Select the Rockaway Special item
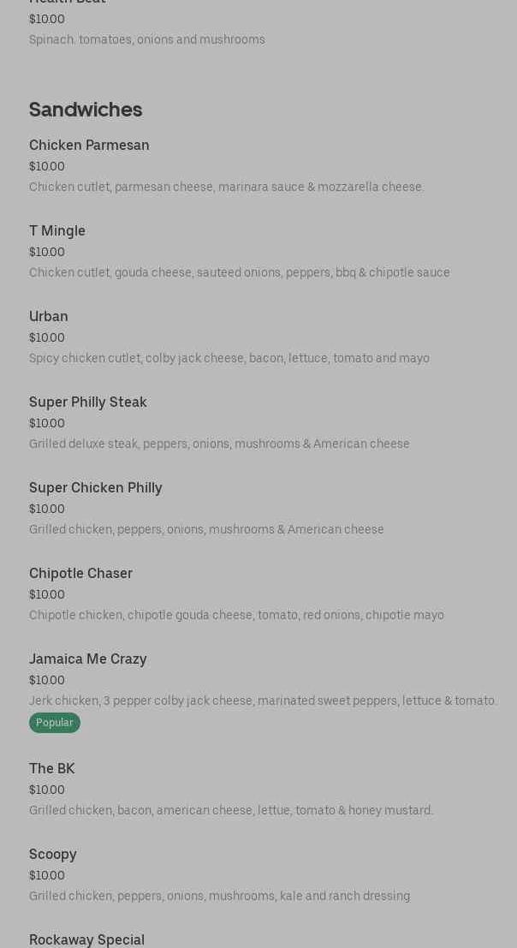The width and height of the screenshot is (517, 948). [86, 940]
